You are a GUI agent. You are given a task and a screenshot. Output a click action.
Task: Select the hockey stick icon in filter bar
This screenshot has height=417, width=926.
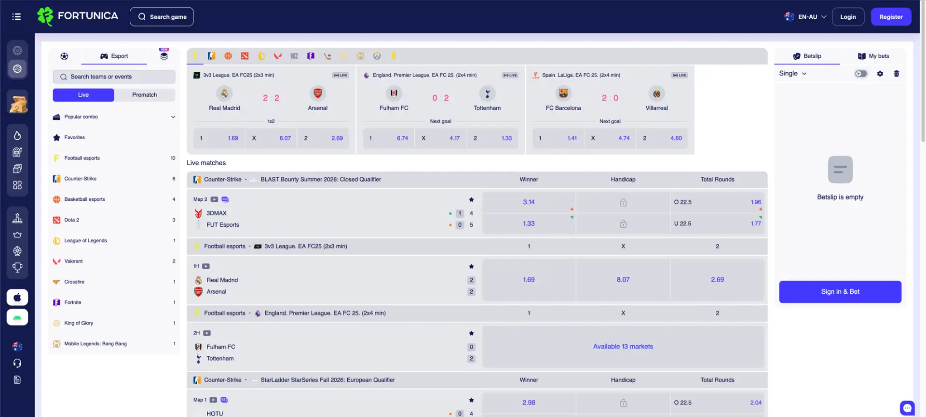click(327, 56)
